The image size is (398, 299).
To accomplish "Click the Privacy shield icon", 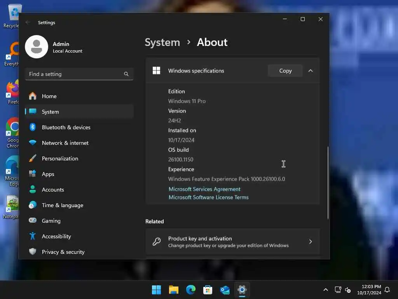I will 33,252.
